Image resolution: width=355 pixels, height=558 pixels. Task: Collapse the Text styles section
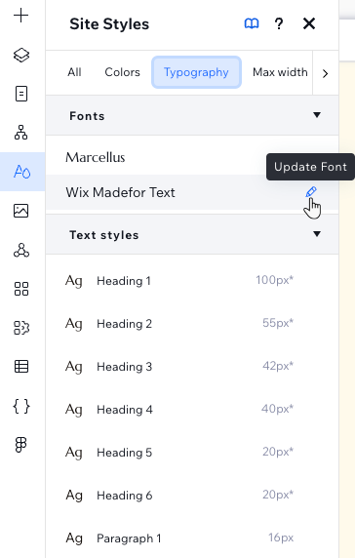click(317, 234)
